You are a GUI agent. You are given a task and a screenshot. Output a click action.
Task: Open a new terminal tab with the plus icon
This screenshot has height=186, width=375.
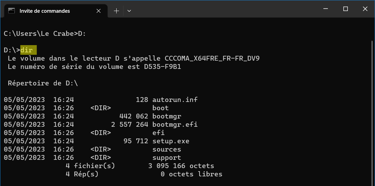click(x=117, y=11)
